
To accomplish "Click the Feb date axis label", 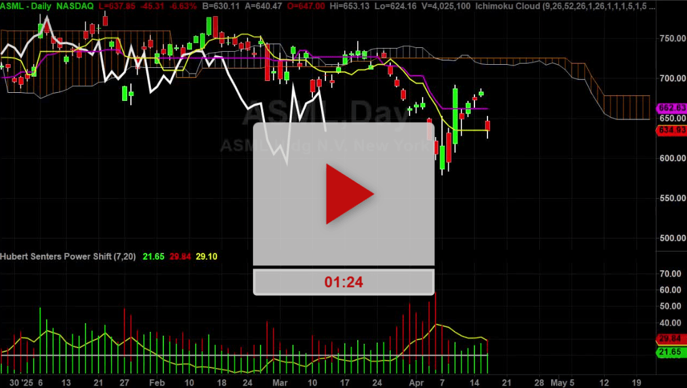I will click(156, 383).
